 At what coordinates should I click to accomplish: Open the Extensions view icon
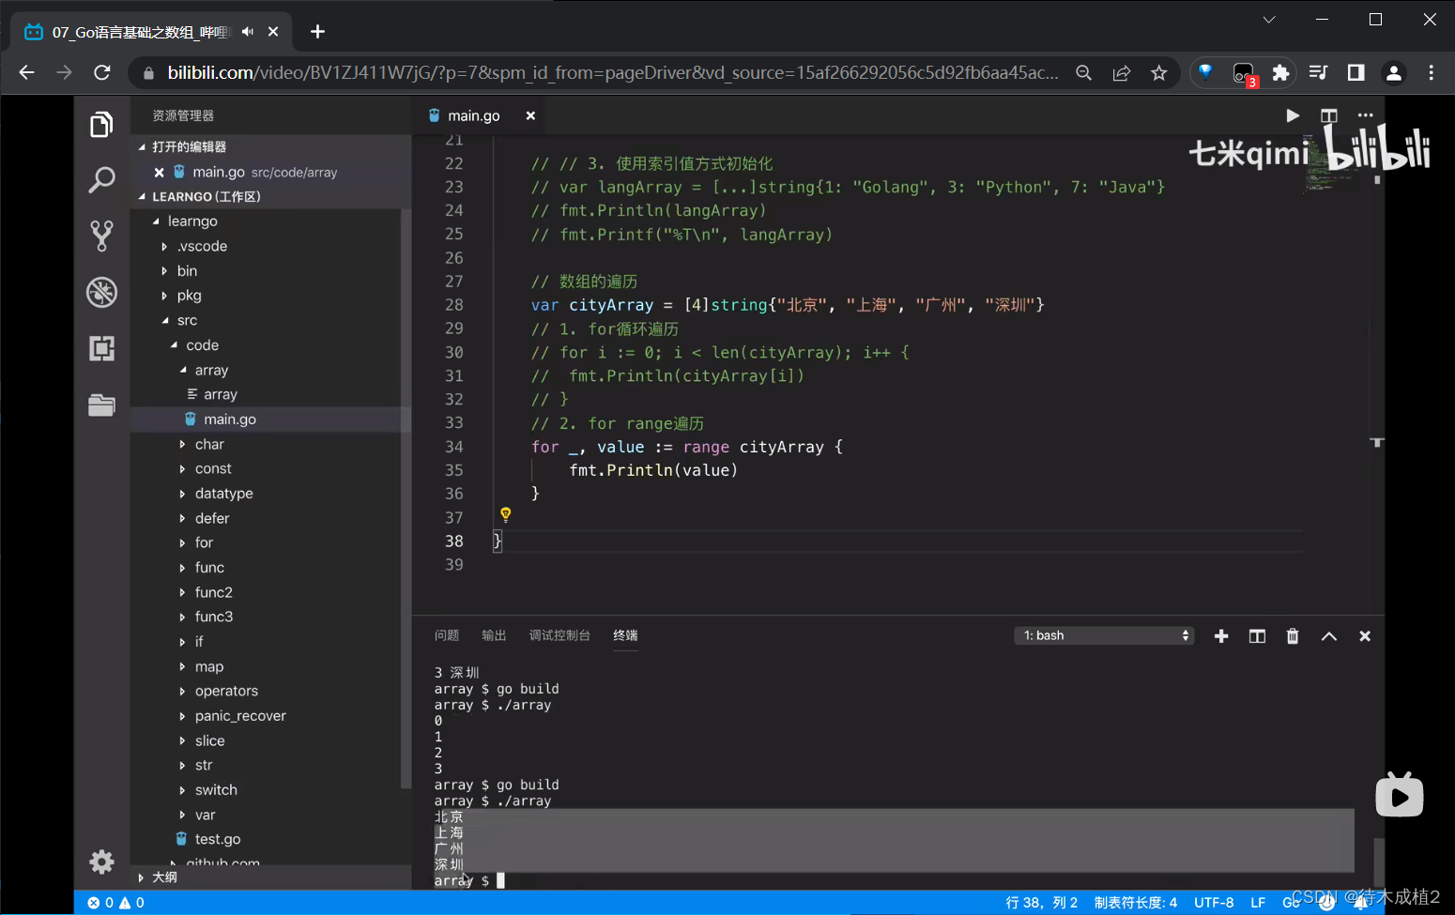101,348
